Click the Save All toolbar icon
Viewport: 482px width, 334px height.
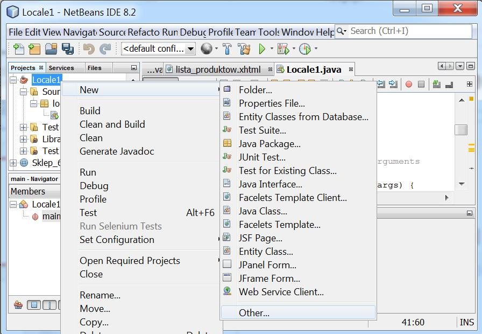coord(68,48)
